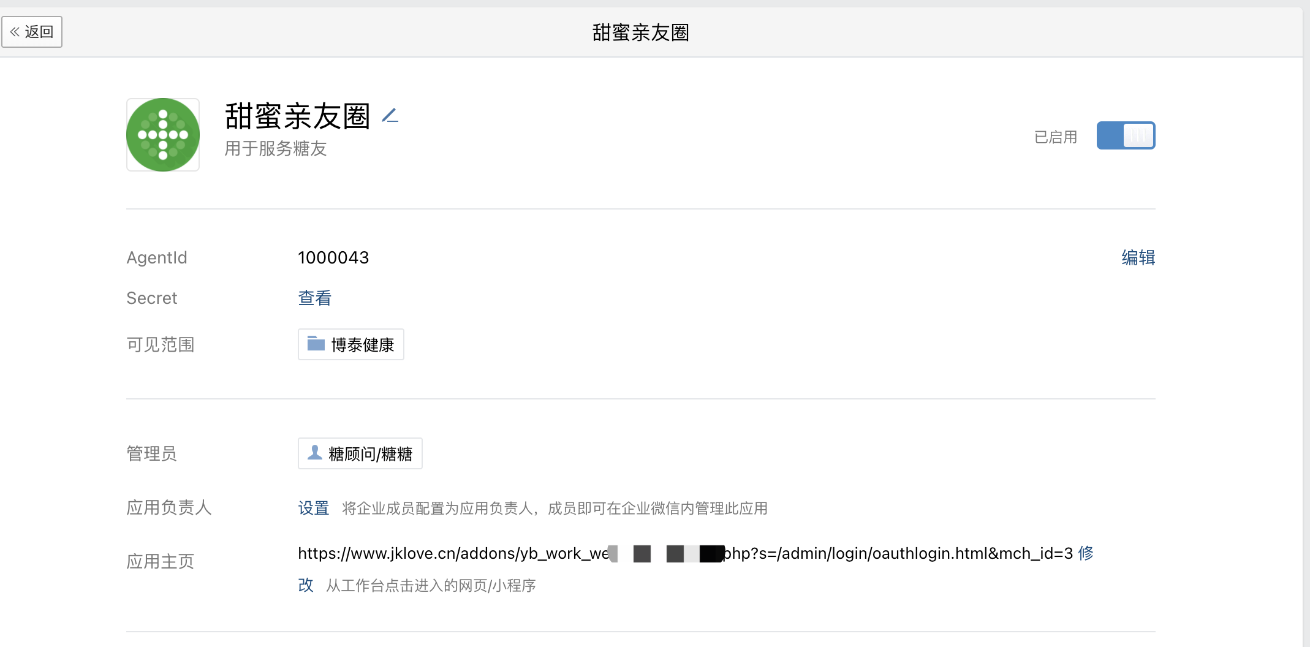The width and height of the screenshot is (1310, 647).
Task: Open 设置 for 应用负责人
Action: tap(314, 508)
